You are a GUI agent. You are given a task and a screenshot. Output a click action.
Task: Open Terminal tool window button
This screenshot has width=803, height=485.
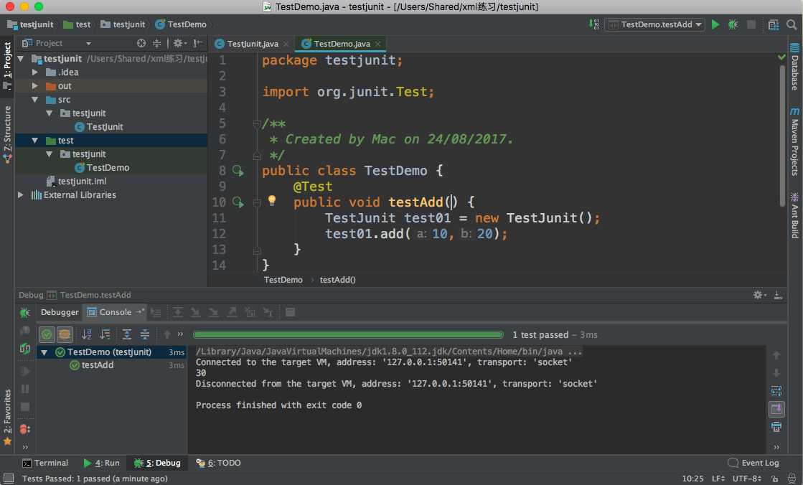[45, 463]
